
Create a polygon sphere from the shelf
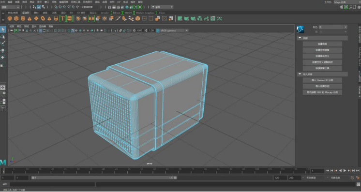(10, 18)
